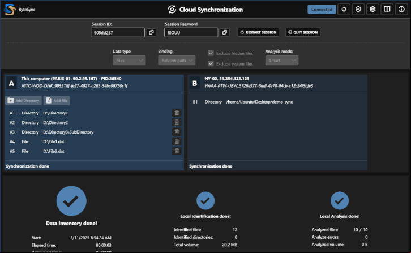Click the Session Password input field
This screenshot has width=411, height=253.
191,32
